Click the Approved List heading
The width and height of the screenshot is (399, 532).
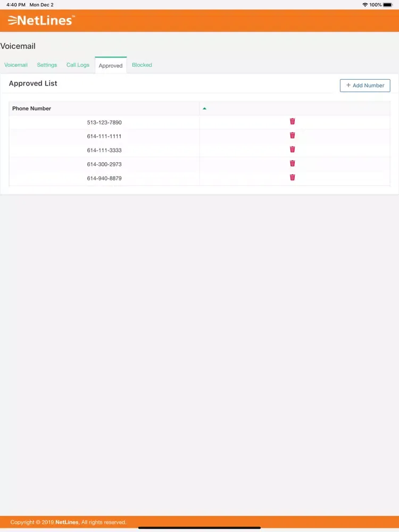tap(33, 84)
